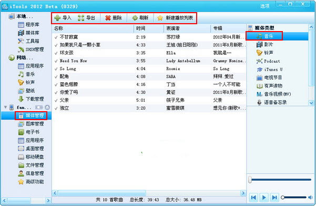Click the eject icon next to device

[x=47, y=107]
